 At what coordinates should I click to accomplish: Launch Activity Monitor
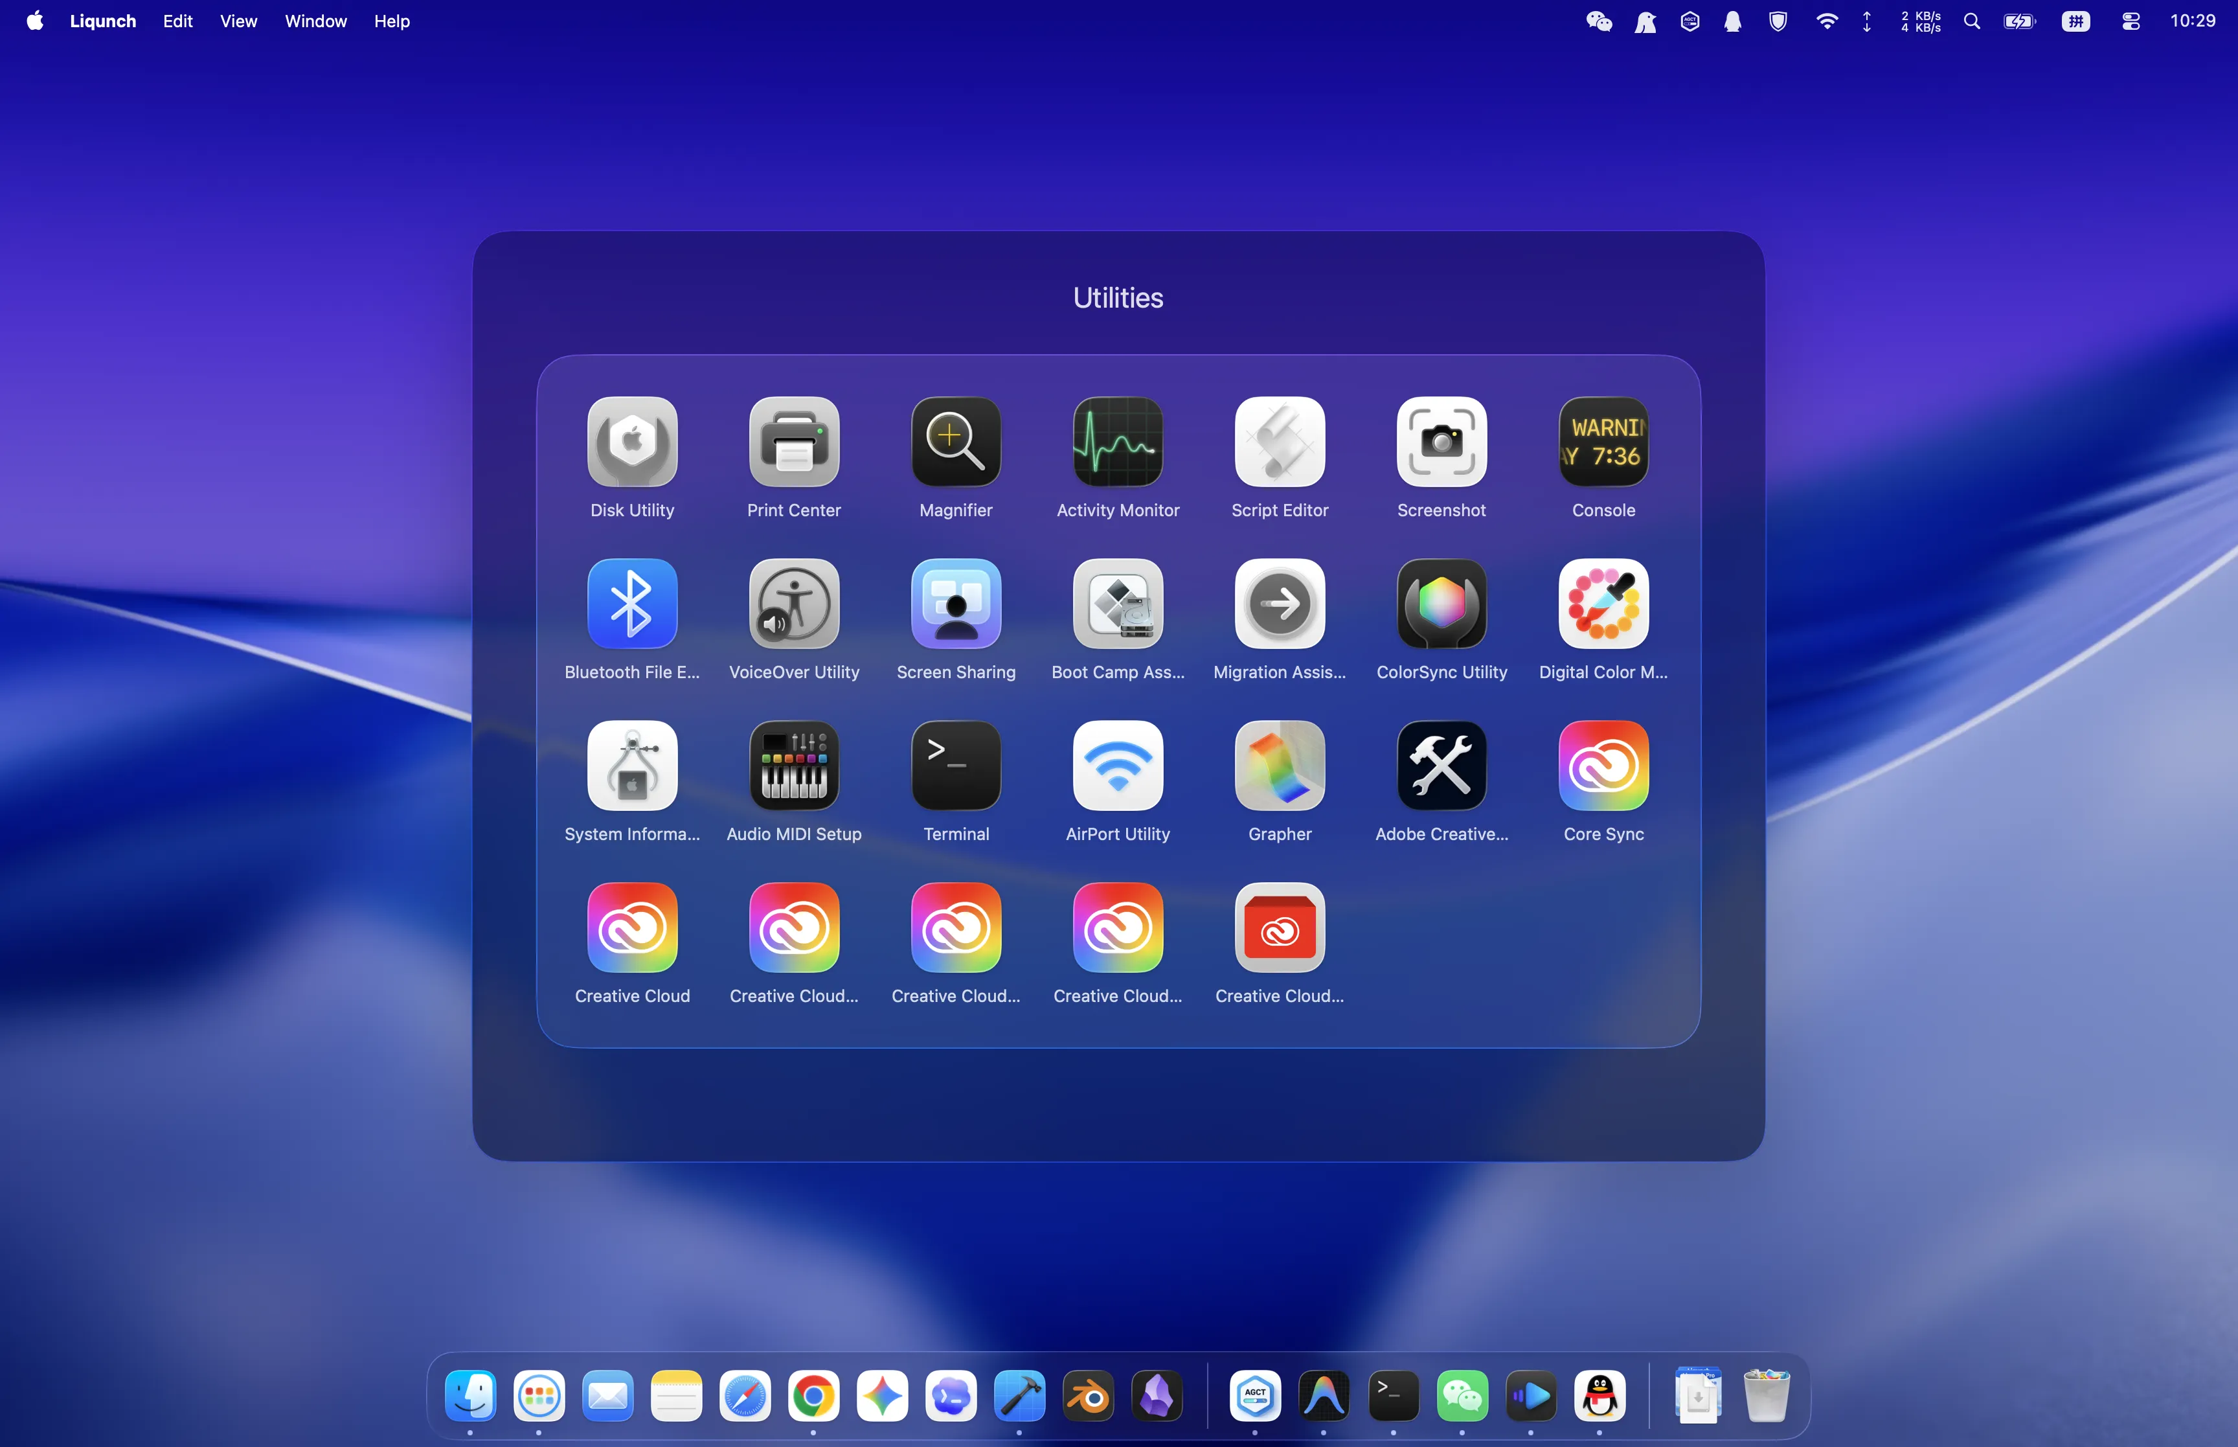point(1118,442)
